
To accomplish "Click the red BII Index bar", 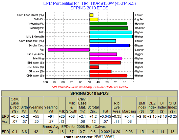I will [101, 71].
